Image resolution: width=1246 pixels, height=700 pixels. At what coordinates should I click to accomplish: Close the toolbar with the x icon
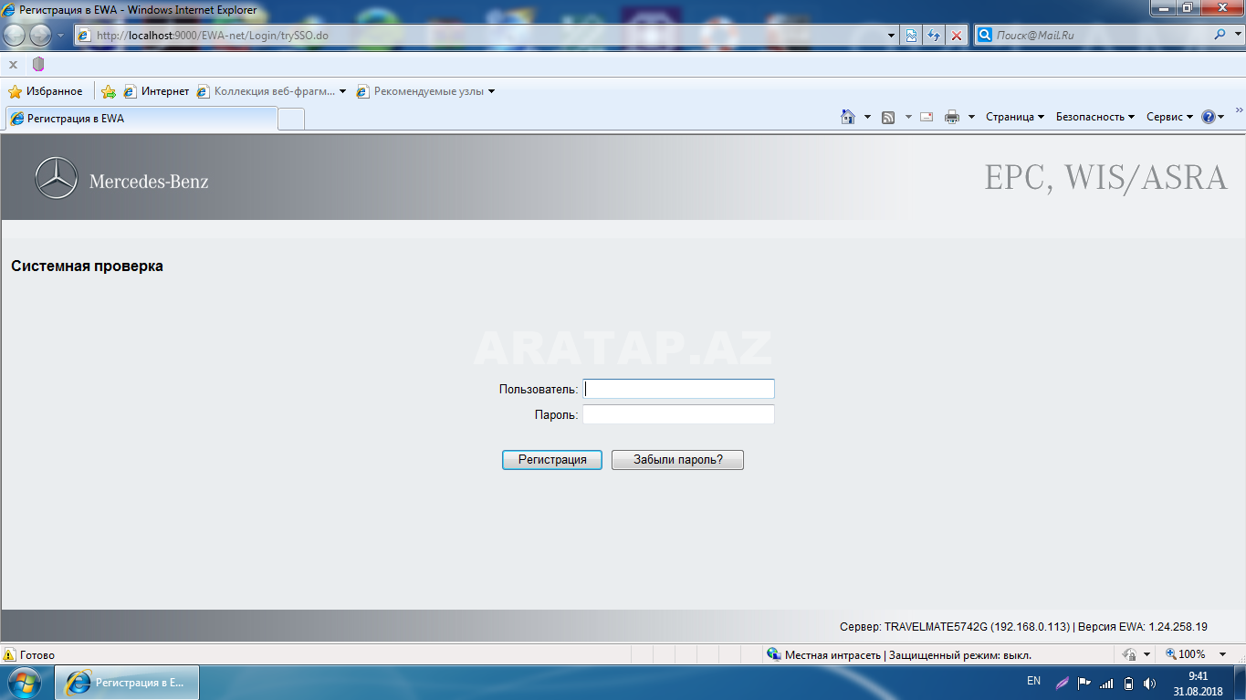point(13,64)
